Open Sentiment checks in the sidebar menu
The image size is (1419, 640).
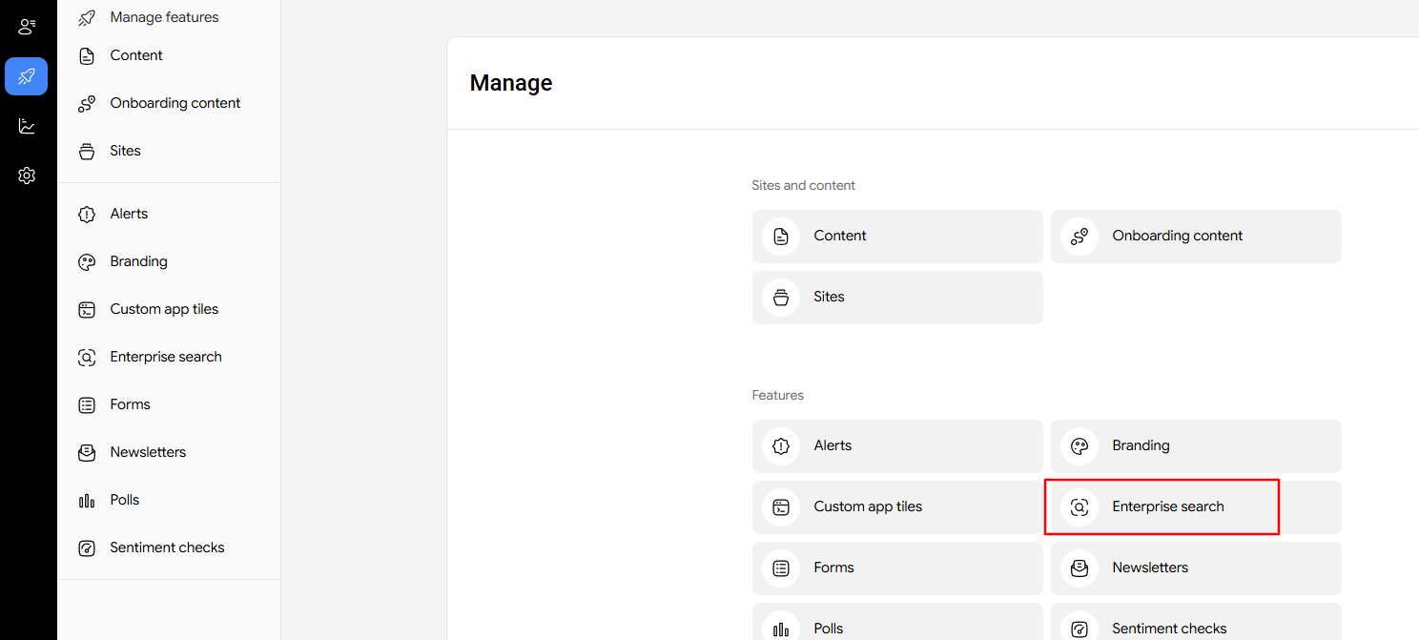[x=167, y=547]
